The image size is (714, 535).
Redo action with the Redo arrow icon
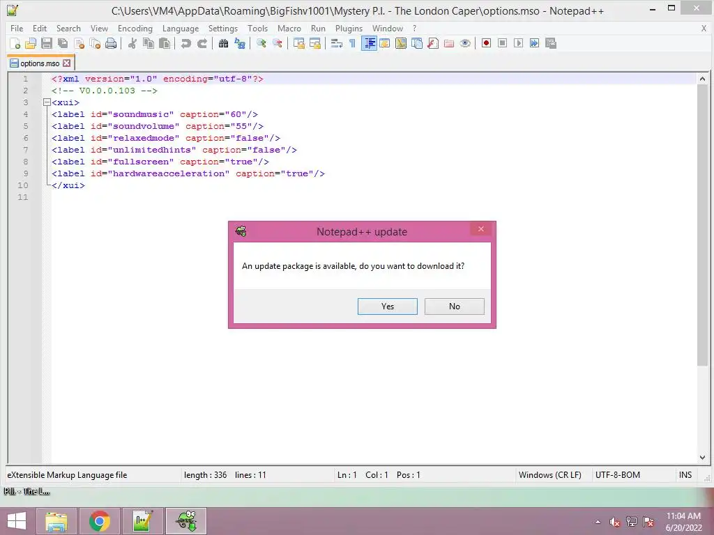(x=202, y=44)
